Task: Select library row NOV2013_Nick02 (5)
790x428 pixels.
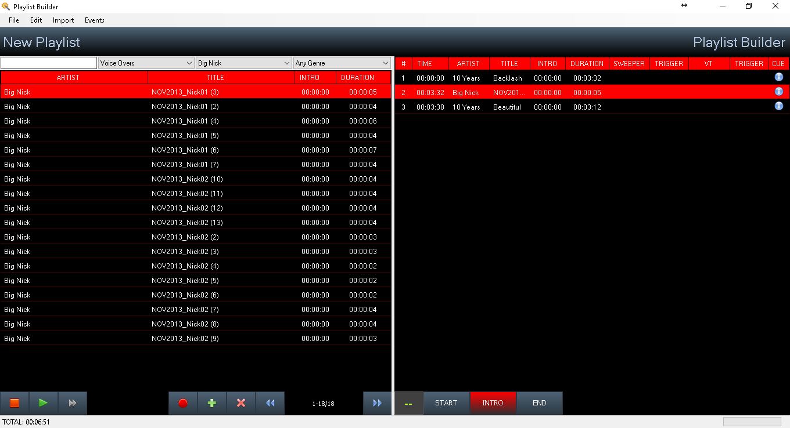Action: 196,281
